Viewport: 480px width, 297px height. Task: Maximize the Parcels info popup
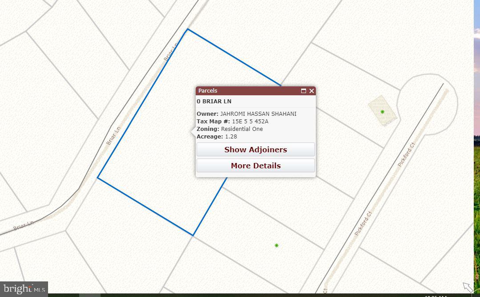(303, 91)
